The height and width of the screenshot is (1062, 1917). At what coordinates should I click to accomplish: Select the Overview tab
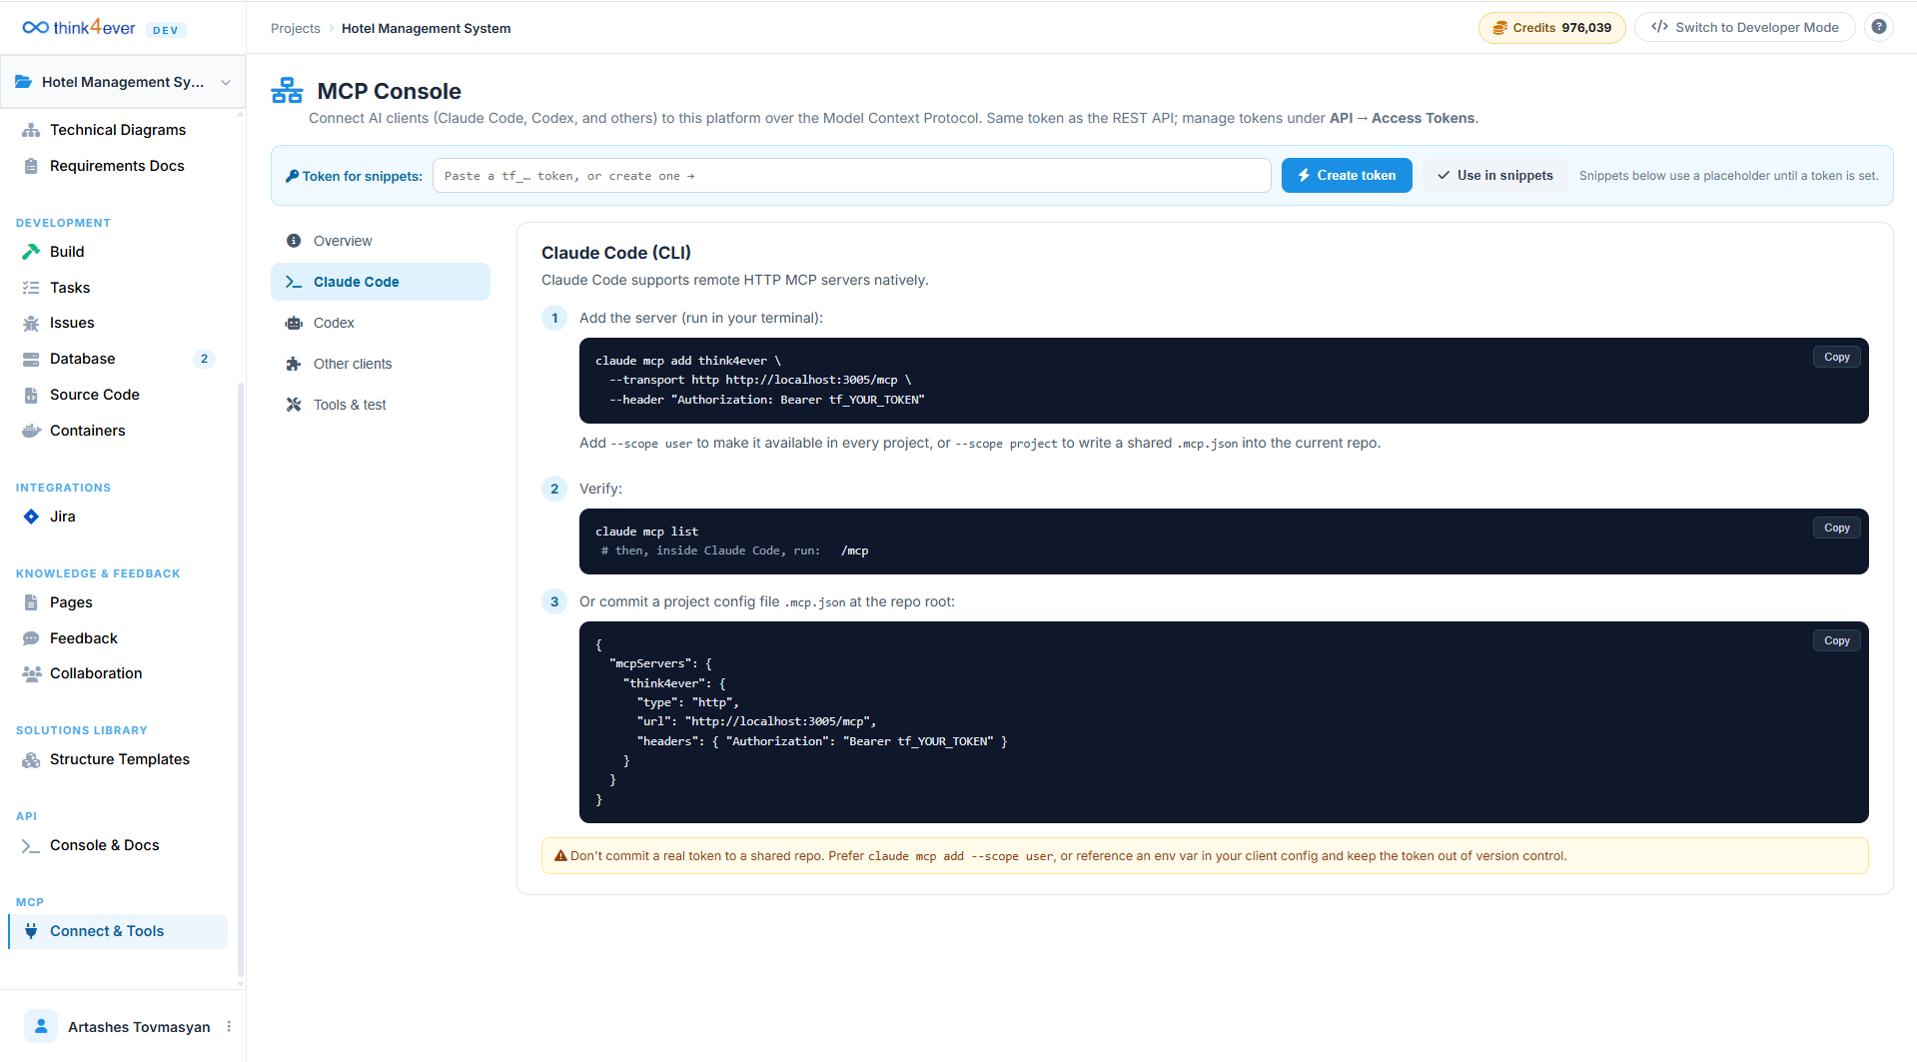381,241
